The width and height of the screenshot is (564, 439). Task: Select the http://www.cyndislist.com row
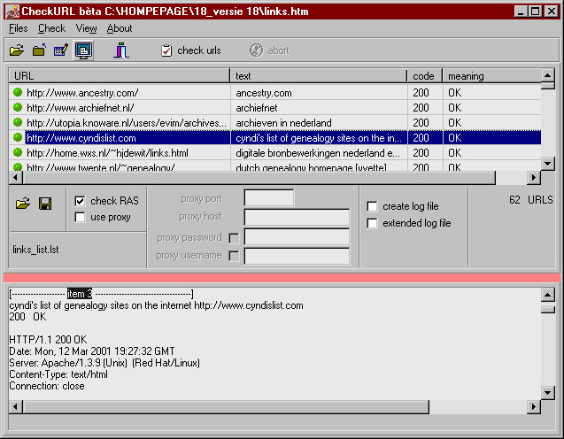pyautogui.click(x=274, y=138)
